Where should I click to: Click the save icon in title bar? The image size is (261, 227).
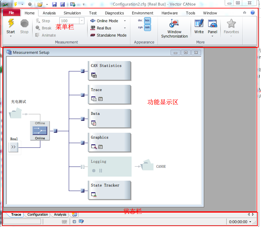click(54, 4)
